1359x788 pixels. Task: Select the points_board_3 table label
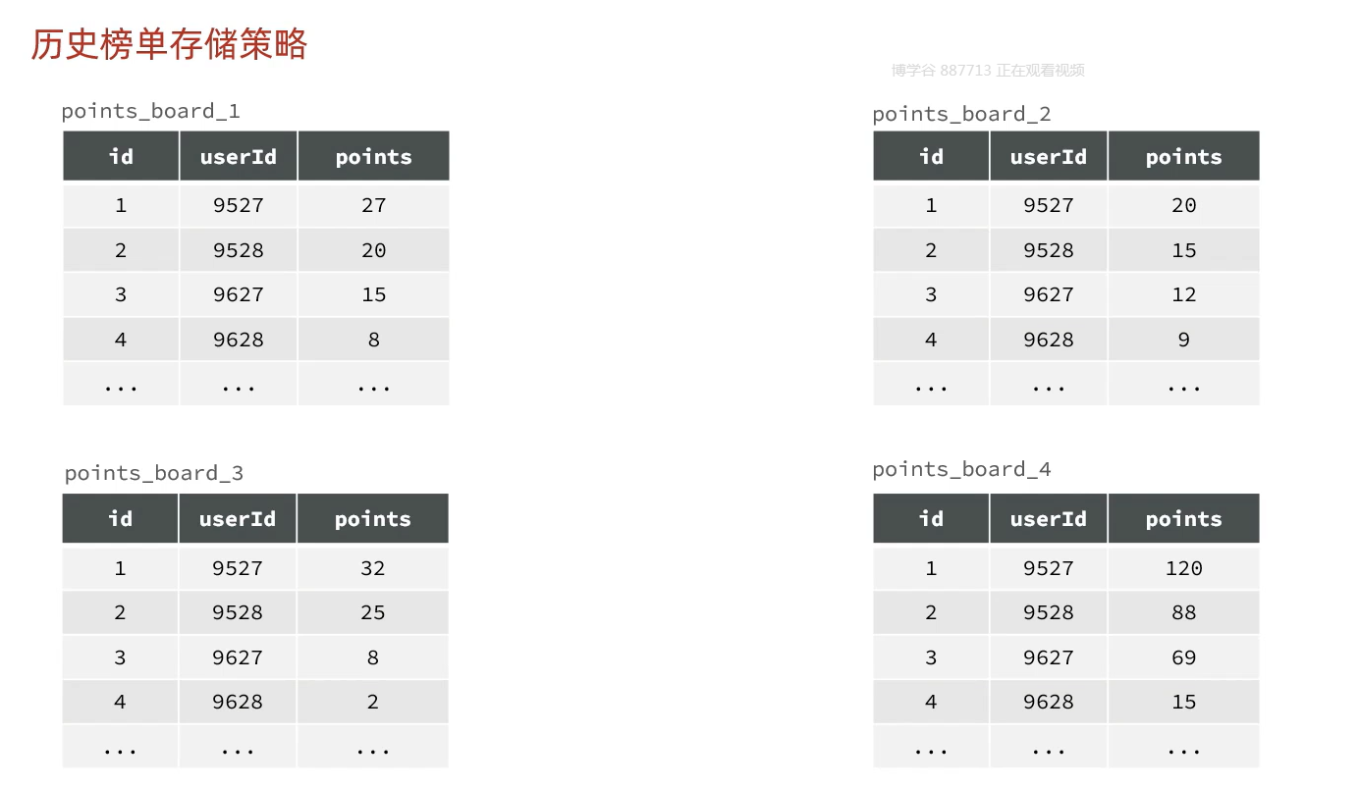tap(153, 473)
